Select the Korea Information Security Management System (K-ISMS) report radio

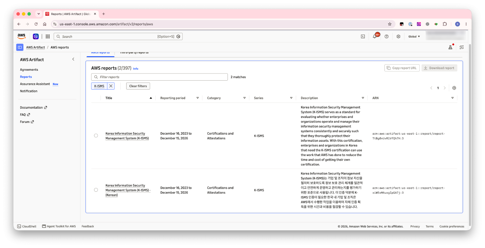(96, 136)
